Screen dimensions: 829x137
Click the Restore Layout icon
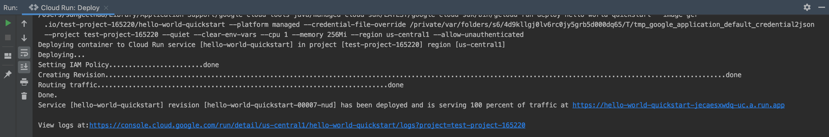(8, 56)
